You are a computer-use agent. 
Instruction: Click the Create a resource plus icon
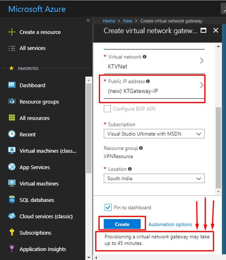tap(12, 32)
